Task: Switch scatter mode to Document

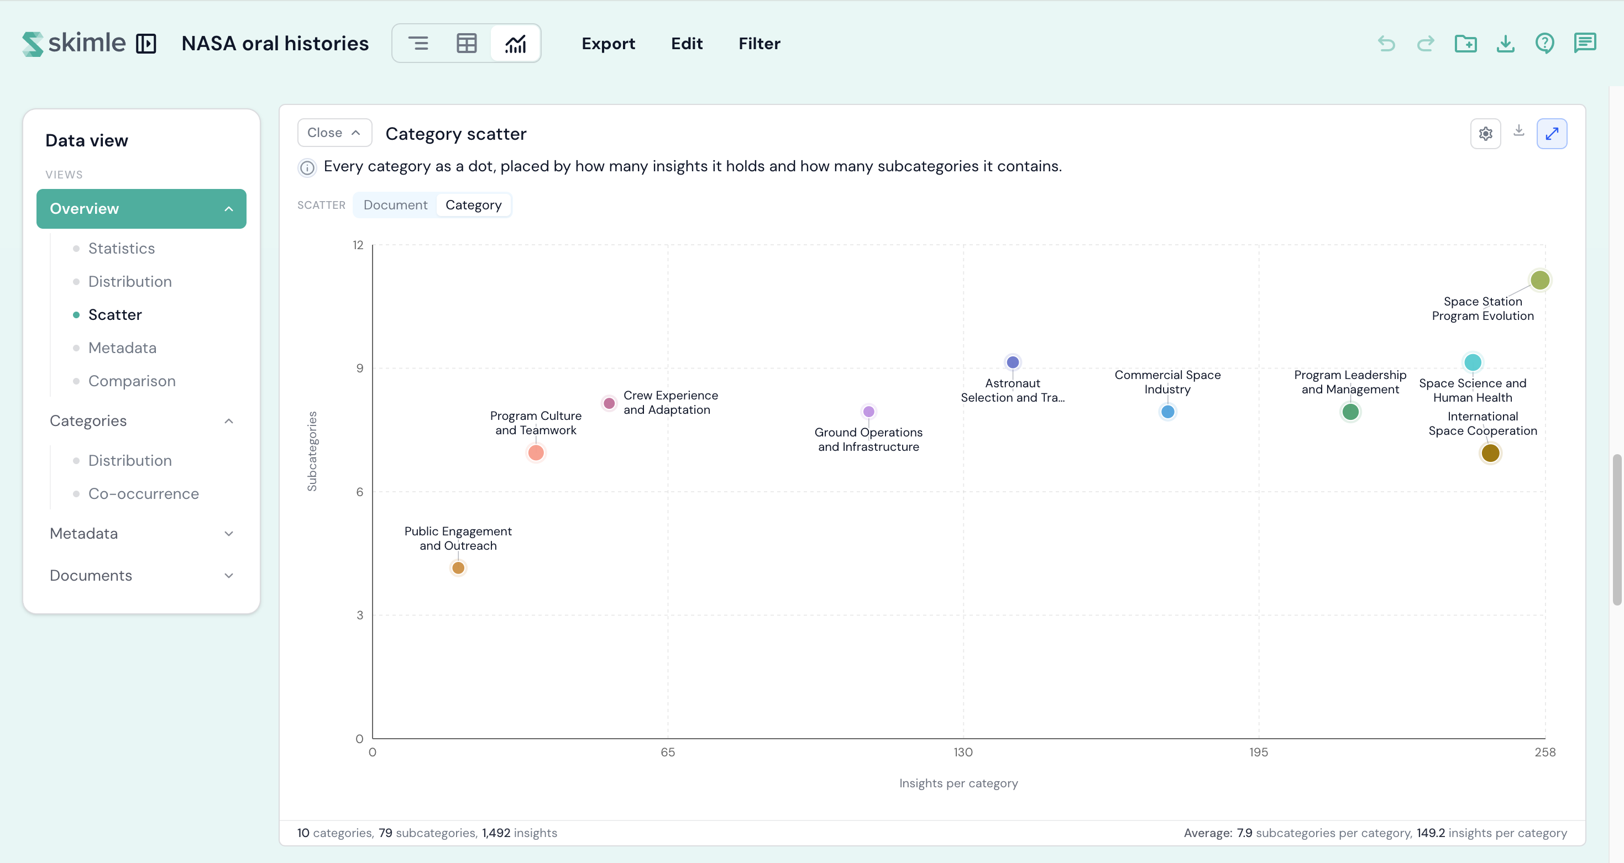Action: [x=395, y=206]
